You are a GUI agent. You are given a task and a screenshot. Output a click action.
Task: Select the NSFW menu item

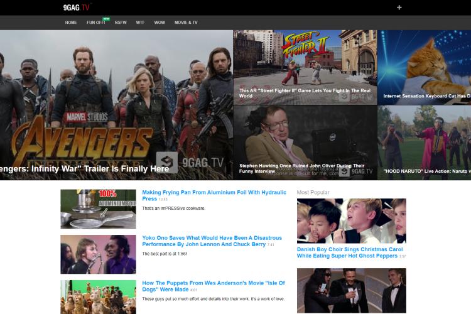coord(121,23)
